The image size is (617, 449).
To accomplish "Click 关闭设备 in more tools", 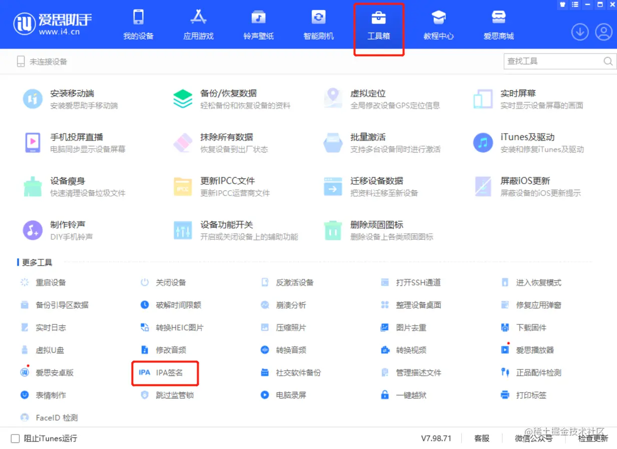I will 163,282.
